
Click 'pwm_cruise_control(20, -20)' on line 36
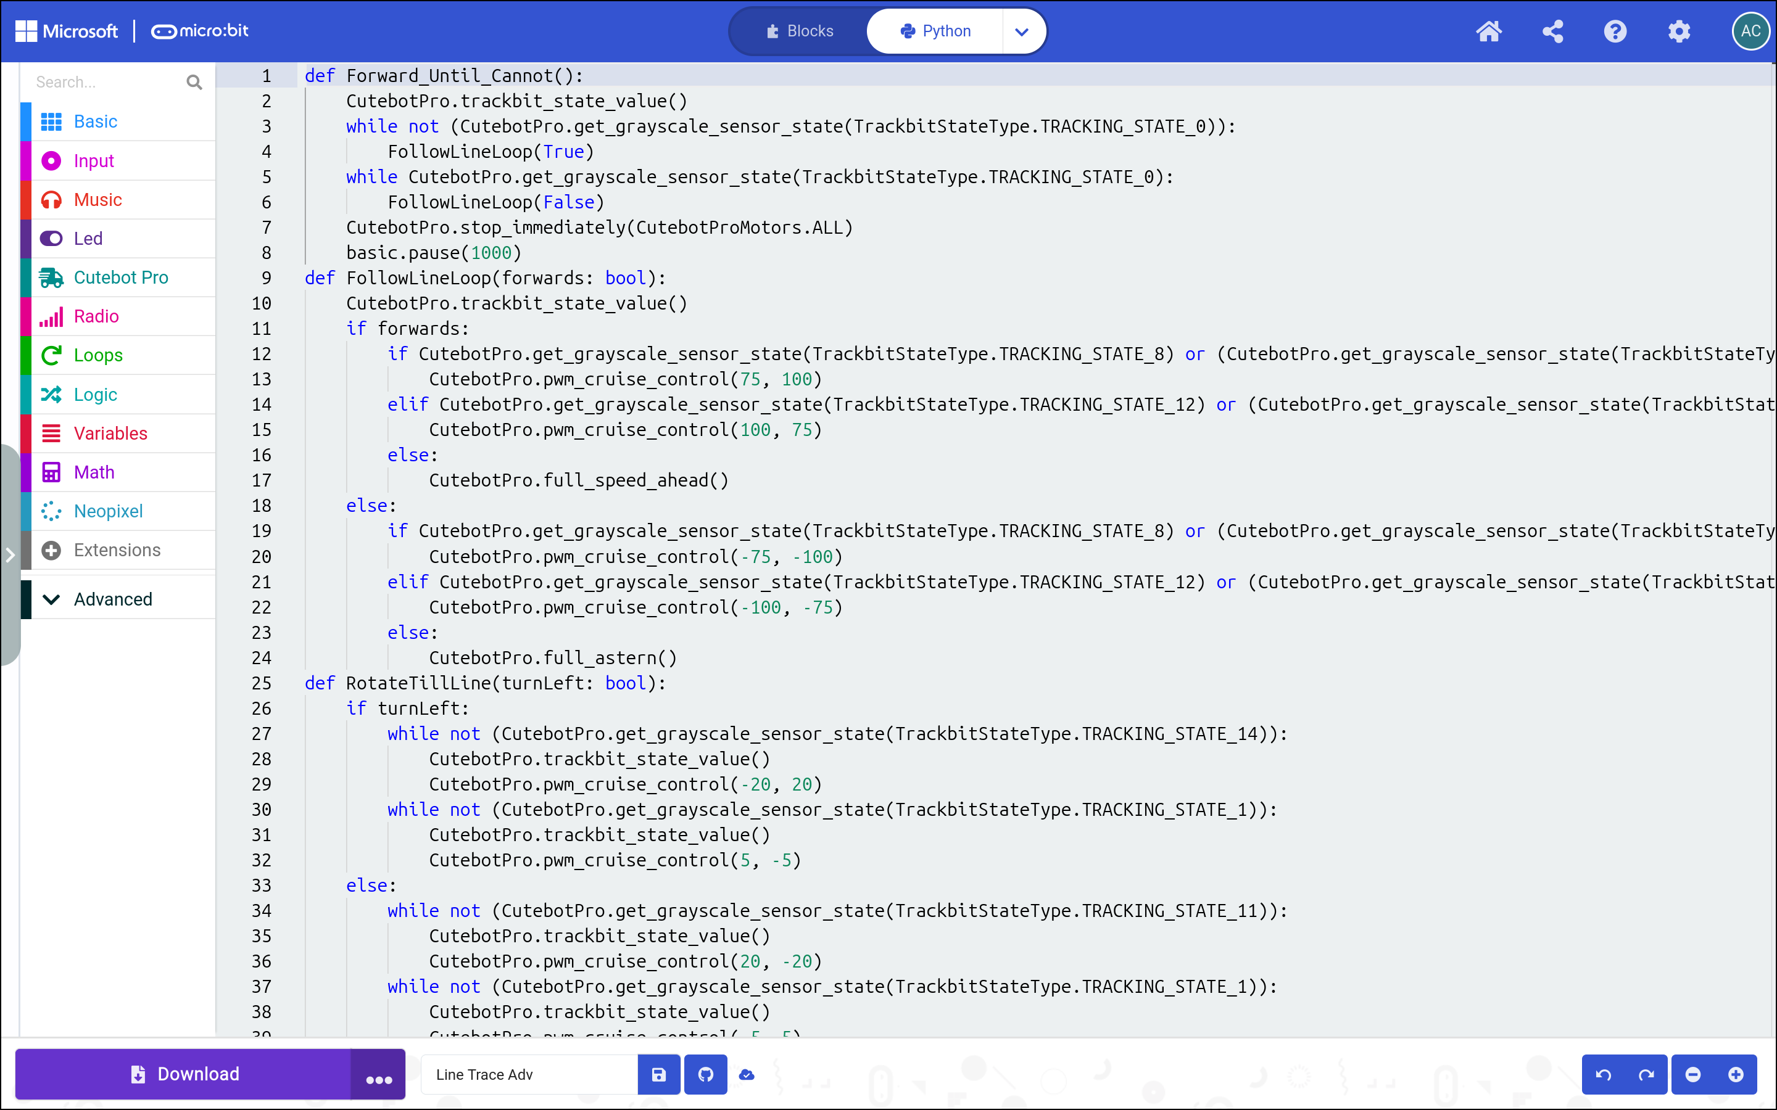coord(682,962)
